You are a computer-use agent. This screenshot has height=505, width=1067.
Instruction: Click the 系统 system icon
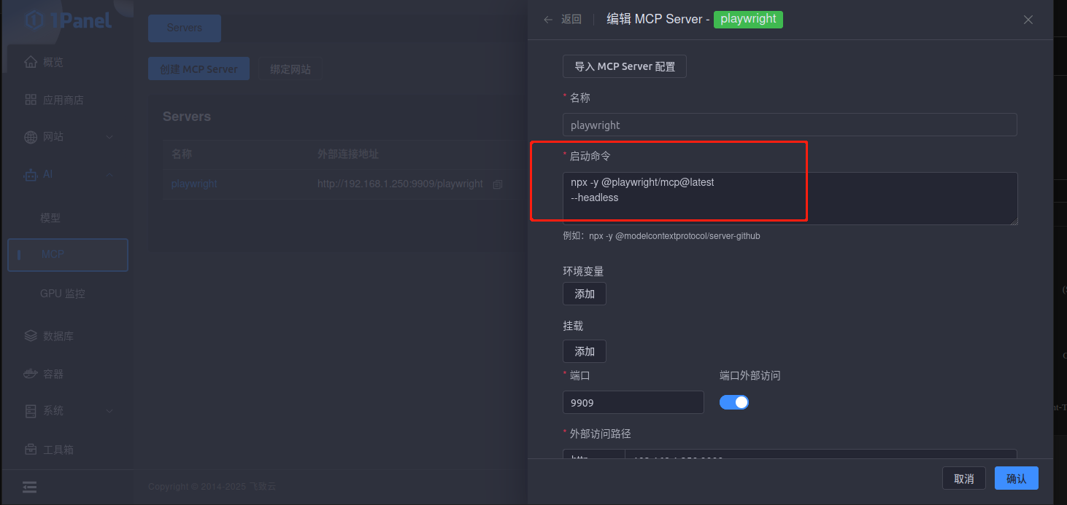point(31,411)
